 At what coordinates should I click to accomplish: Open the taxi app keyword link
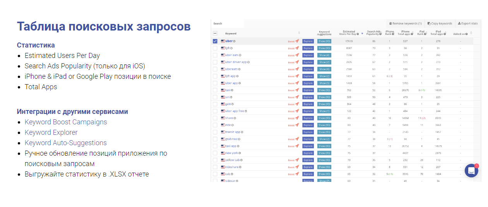point(231,146)
